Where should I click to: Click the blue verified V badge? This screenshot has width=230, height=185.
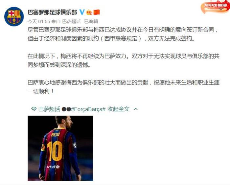click(82, 12)
